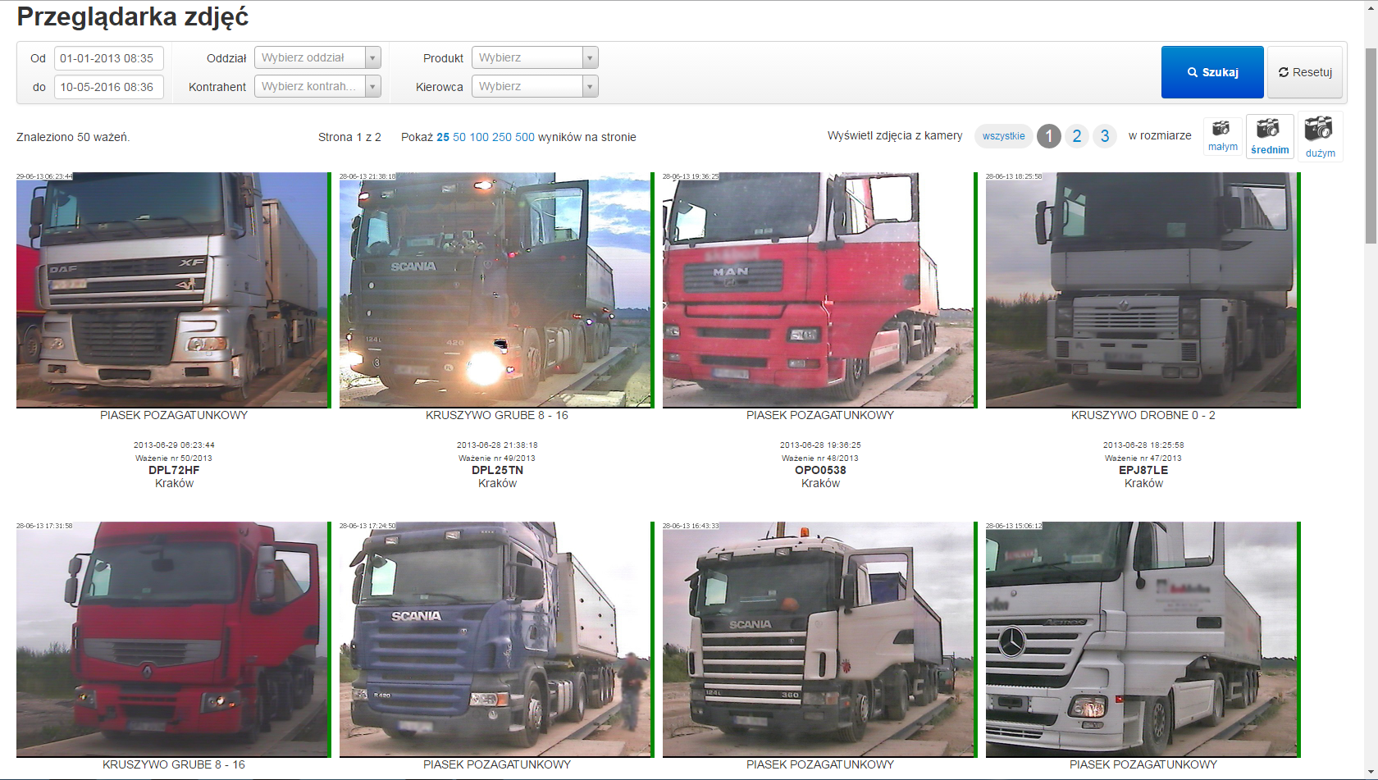The image size is (1378, 780).
Task: Select small camera icon for małym size
Action: pyautogui.click(x=1222, y=129)
